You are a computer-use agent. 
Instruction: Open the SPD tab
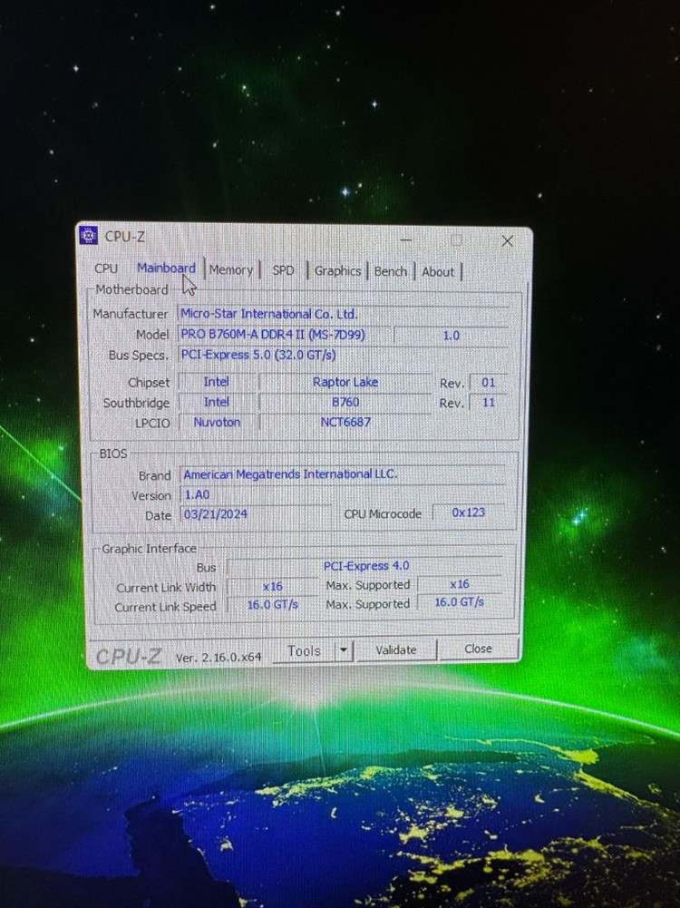(x=283, y=270)
